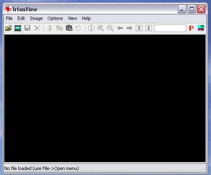Click the Paste clipboard icon
The width and height of the screenshot is (211, 175).
click(x=69, y=28)
